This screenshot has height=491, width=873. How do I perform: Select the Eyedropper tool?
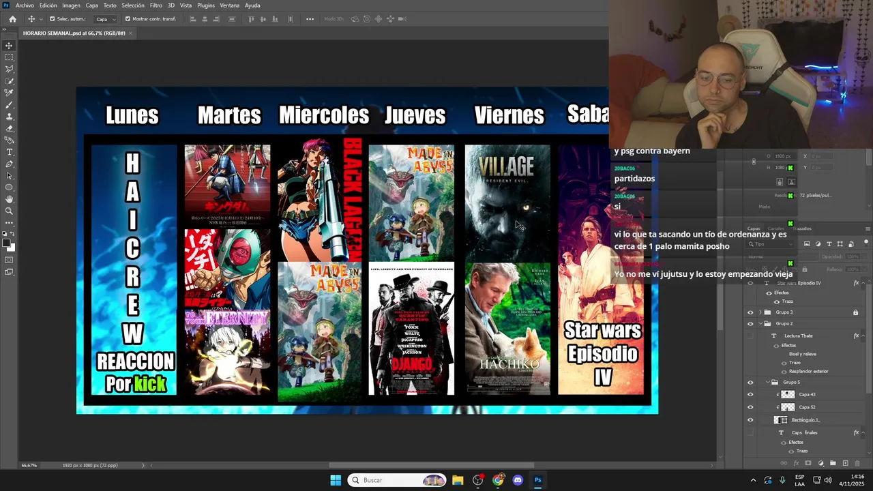coord(9,93)
